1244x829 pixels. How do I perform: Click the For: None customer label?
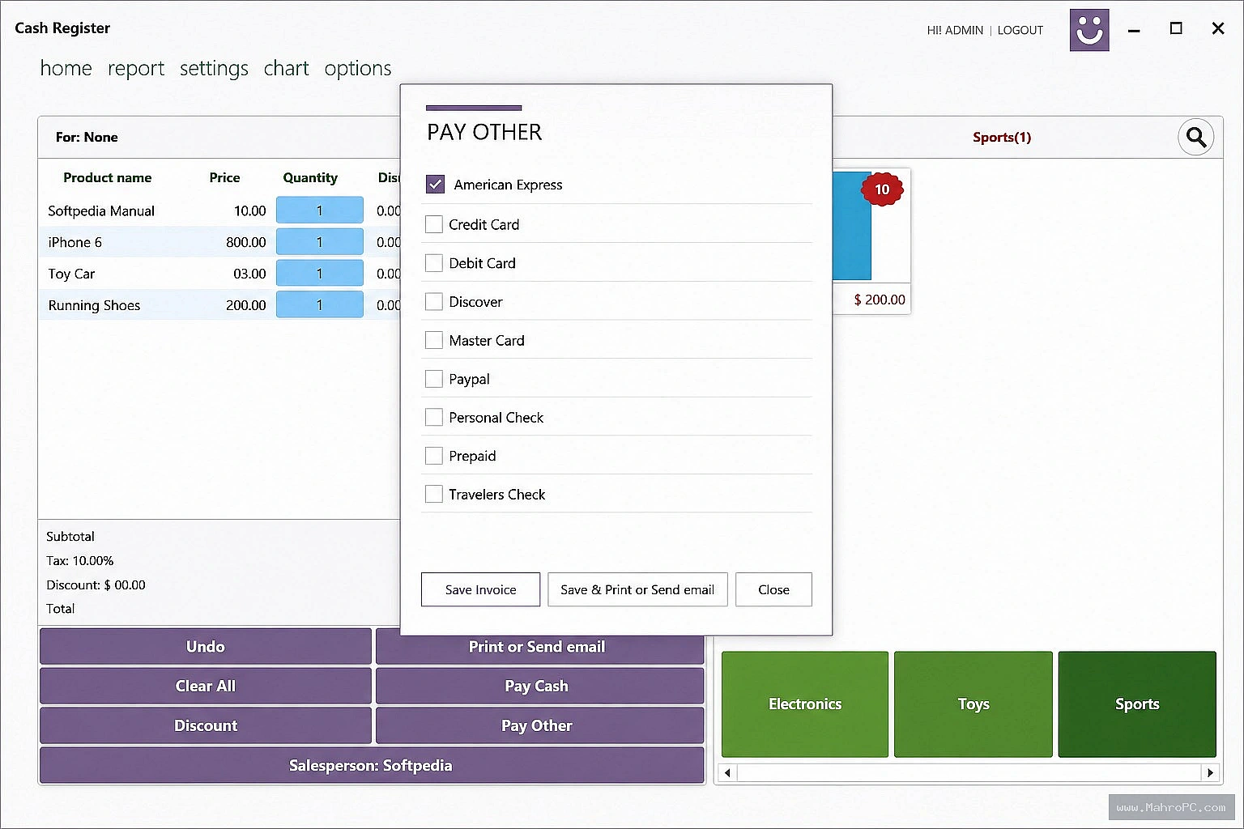coord(87,137)
